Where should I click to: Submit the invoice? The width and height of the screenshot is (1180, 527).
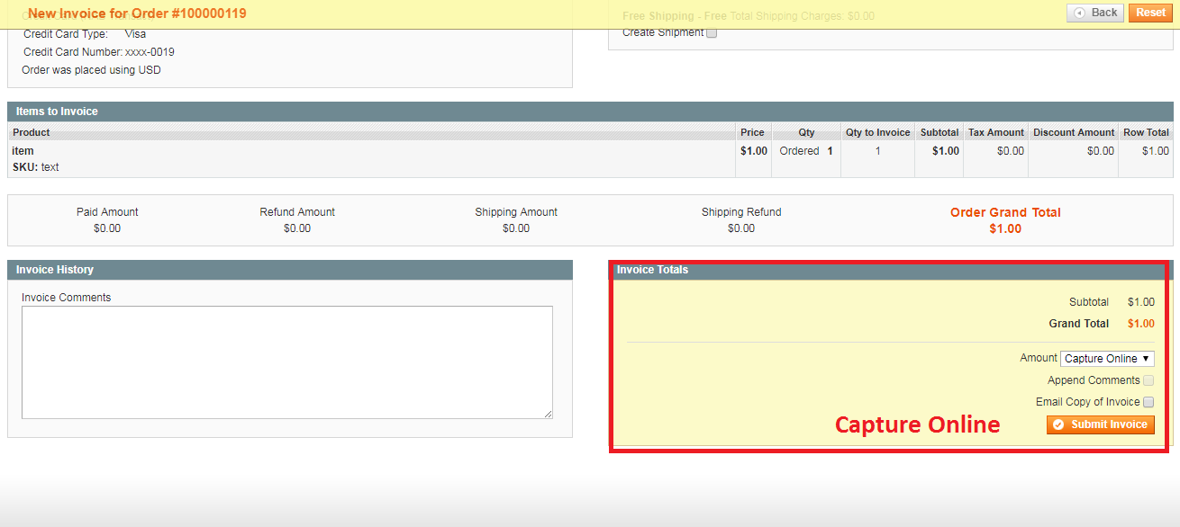(1100, 424)
